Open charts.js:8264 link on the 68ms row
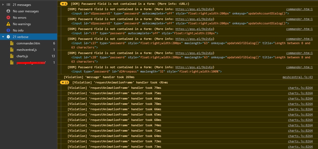 [300, 120]
